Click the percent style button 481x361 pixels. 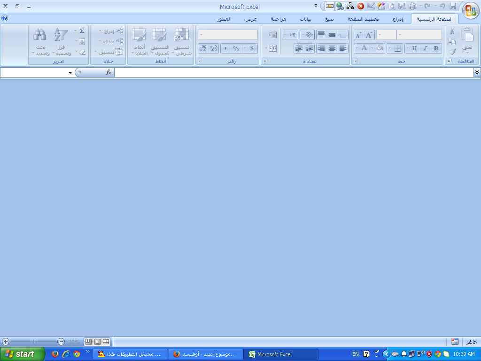coord(236,48)
